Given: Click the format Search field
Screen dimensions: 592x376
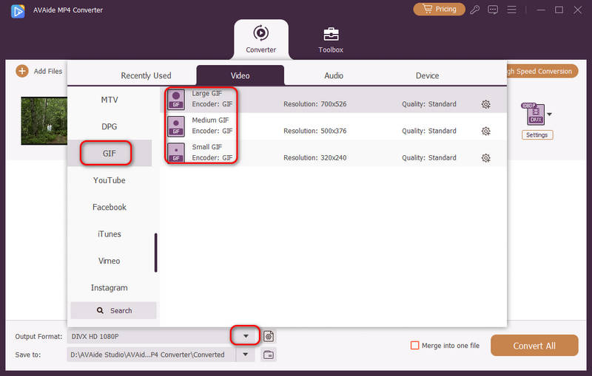Looking at the screenshot, I should point(113,310).
